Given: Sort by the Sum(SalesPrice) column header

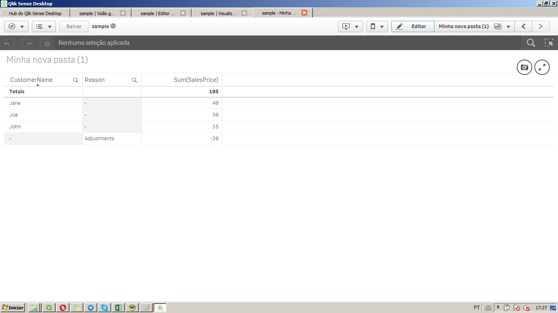Looking at the screenshot, I should 196,80.
